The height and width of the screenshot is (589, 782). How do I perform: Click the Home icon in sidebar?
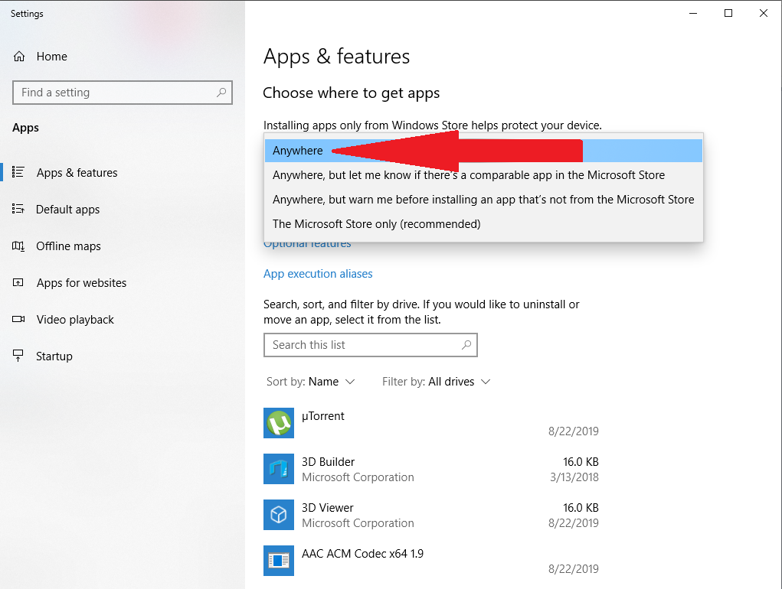click(19, 57)
